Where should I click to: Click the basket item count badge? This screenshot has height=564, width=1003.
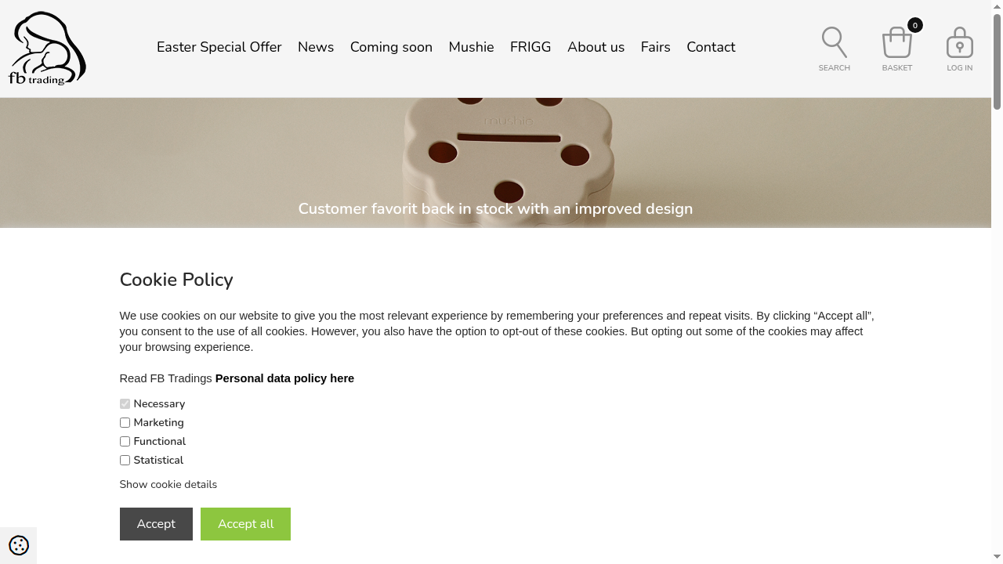pyautogui.click(x=914, y=25)
